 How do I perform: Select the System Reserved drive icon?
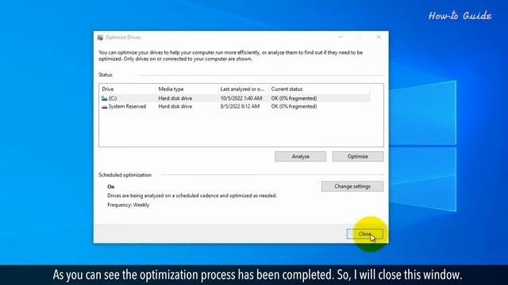[x=104, y=107]
